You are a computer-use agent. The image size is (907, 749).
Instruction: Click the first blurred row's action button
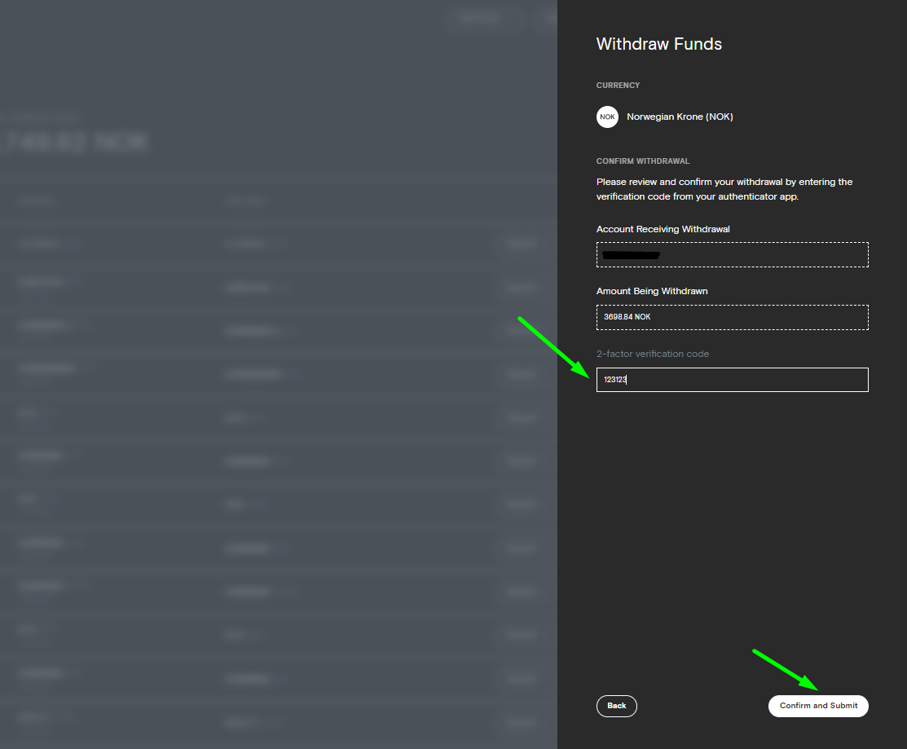click(519, 244)
